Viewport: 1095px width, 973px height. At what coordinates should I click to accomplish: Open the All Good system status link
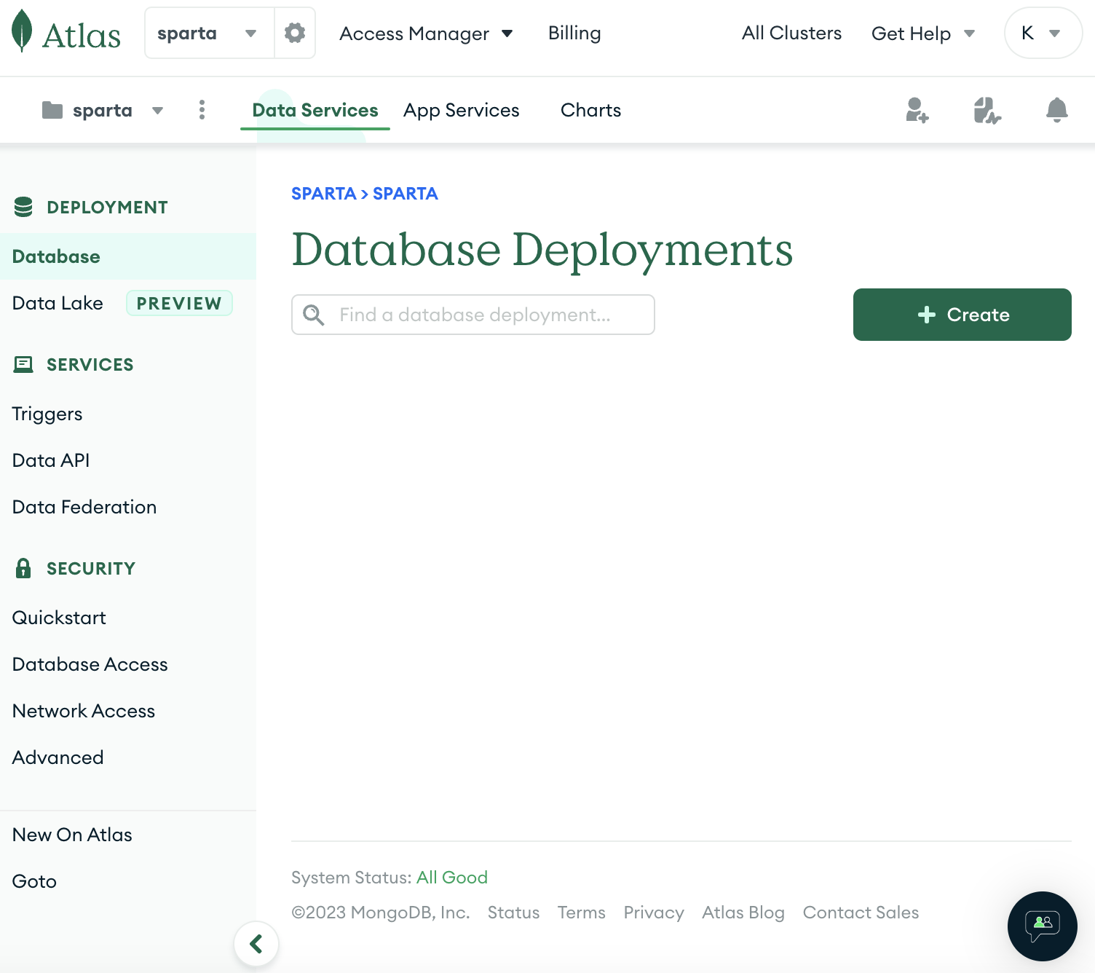coord(452,878)
